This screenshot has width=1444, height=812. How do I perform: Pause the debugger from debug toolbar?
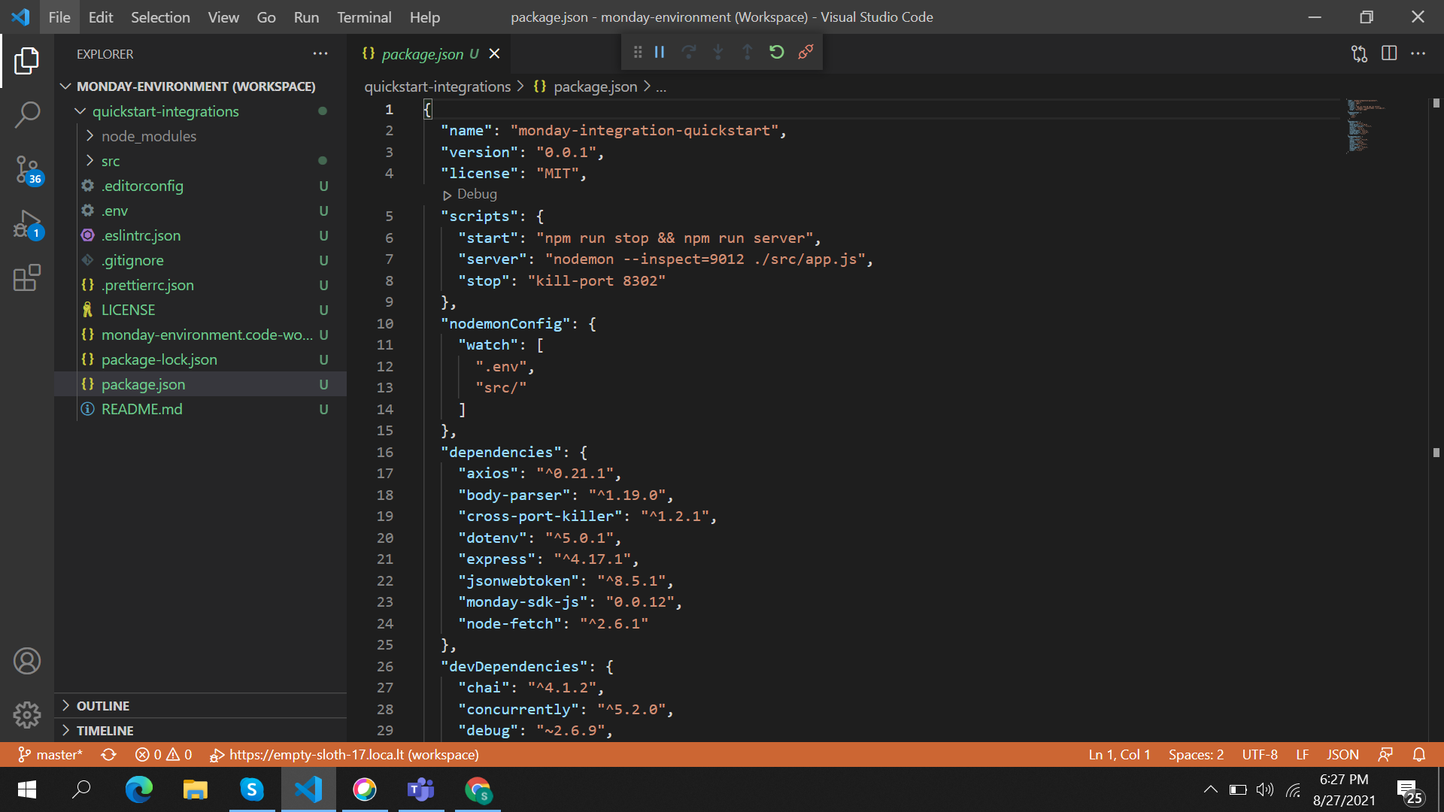(x=660, y=53)
